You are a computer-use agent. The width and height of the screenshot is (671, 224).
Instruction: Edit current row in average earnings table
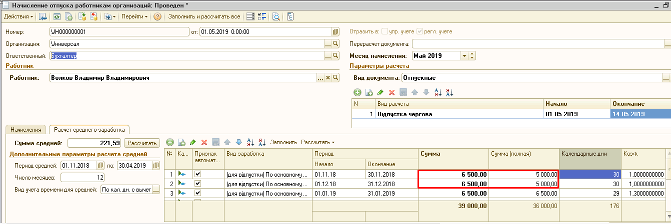point(193,142)
